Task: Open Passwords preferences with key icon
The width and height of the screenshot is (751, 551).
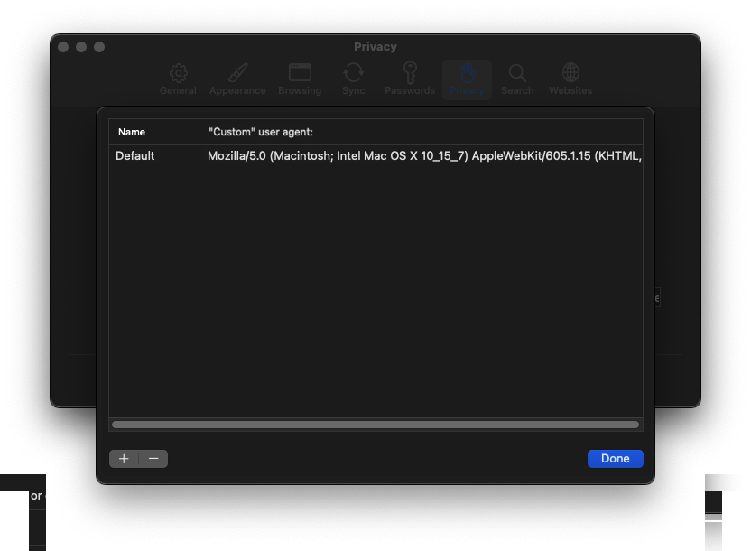Action: [410, 79]
